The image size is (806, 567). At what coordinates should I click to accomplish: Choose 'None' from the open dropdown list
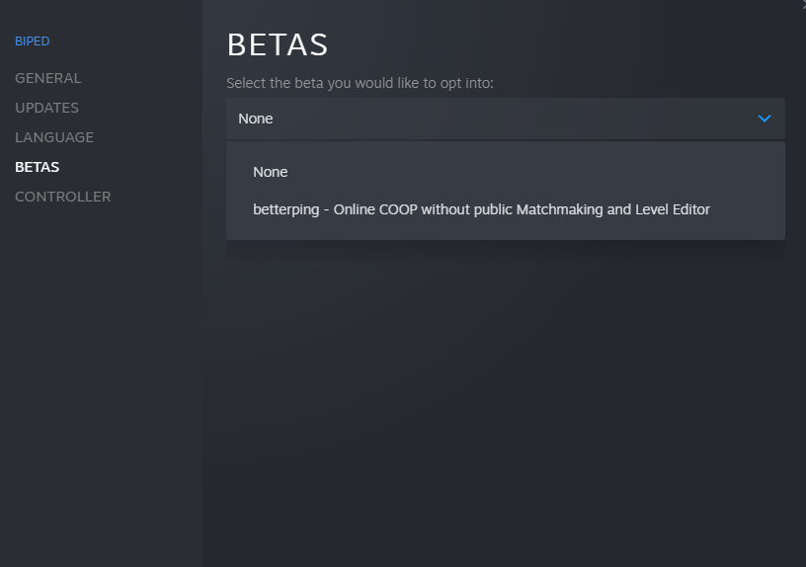(270, 172)
